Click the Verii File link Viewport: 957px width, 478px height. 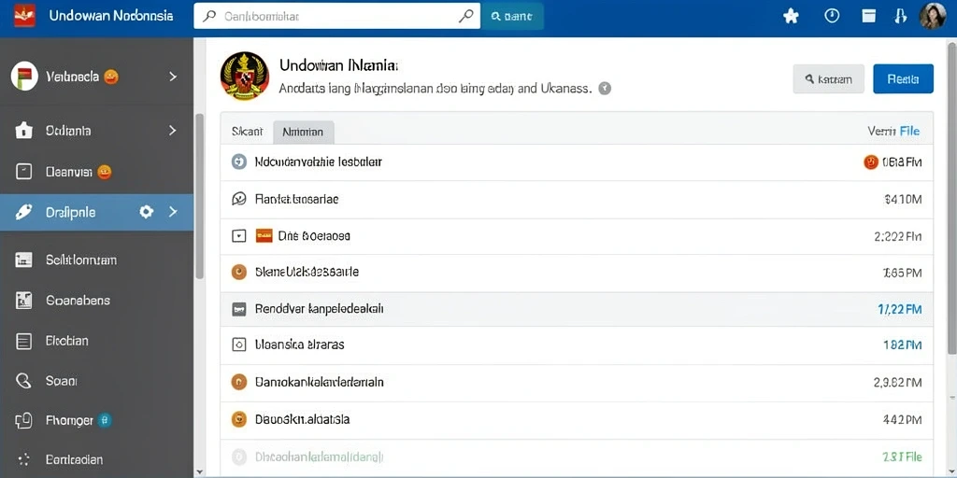coord(893,131)
